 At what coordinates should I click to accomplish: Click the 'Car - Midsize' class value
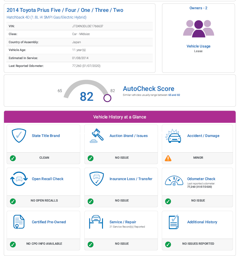click(x=81, y=34)
